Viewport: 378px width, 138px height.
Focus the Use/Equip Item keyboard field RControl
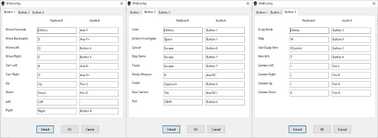point(309,48)
